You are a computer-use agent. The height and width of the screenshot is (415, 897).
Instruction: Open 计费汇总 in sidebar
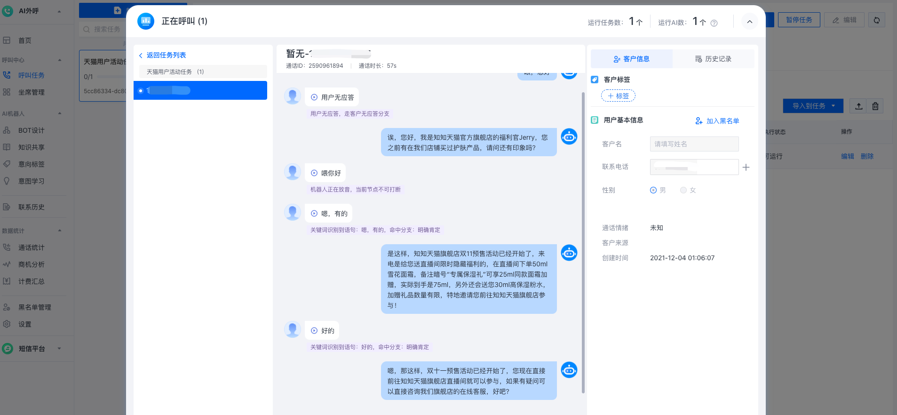coord(31,281)
